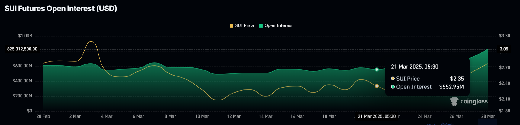Image resolution: width=520 pixels, height=125 pixels.
Task: Click the 21 Mar 2025, 05:30 crosshair label
Action: (x=377, y=116)
